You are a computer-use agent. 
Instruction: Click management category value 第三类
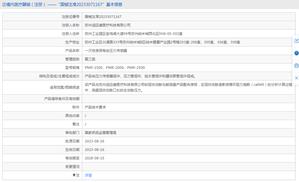click(90, 59)
